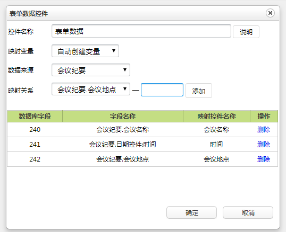The width and height of the screenshot is (286, 232).
Task: Click the 操作 column header
Action: [x=264, y=117]
